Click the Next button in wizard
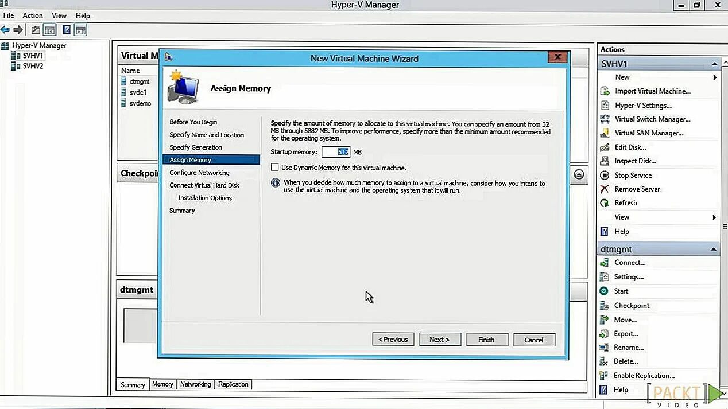Viewport: 728px width, 409px height. 440,340
